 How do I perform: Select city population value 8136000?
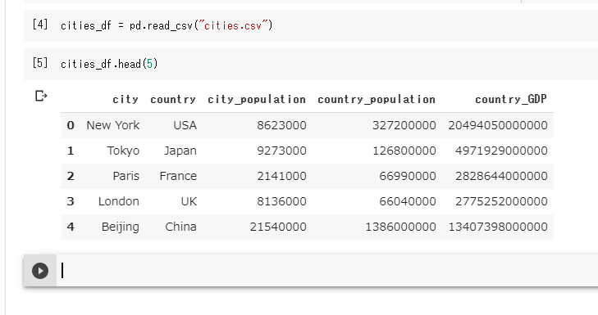pos(281,201)
